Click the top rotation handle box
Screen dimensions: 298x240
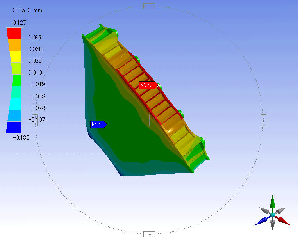pyautogui.click(x=149, y=6)
